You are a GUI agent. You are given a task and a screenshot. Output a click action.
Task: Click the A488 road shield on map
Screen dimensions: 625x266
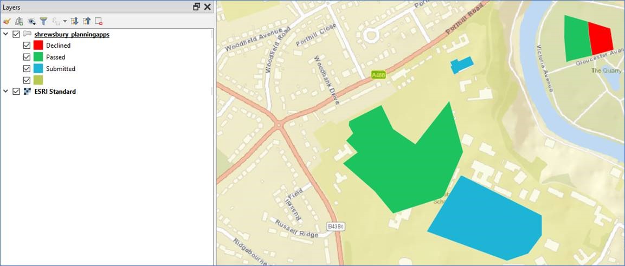pyautogui.click(x=378, y=75)
